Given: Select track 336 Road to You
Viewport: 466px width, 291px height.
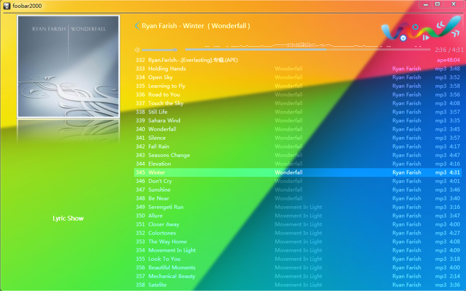Looking at the screenshot, I should [x=298, y=95].
